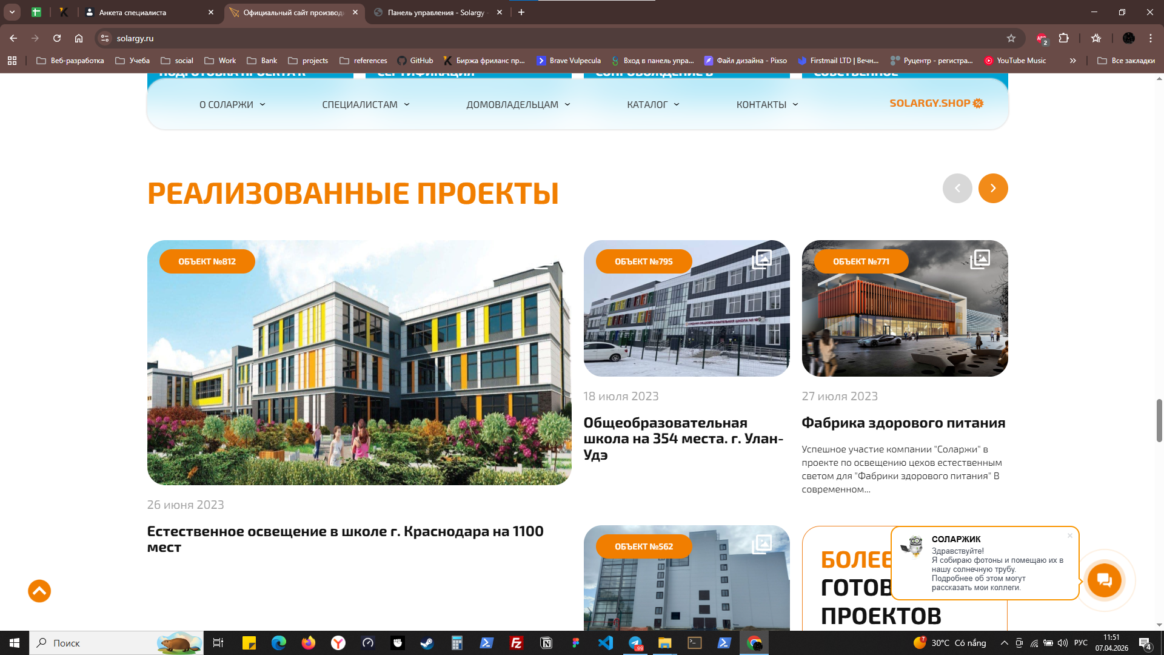This screenshot has width=1164, height=655.
Task: Open YouTube Music bookmark
Action: [1015, 61]
